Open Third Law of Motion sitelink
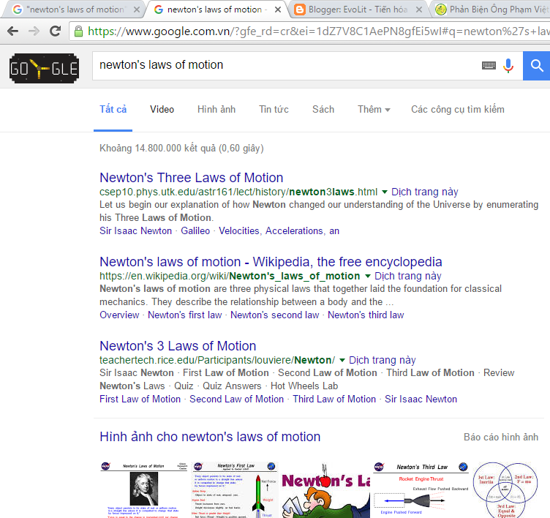This screenshot has width=550, height=518. (x=334, y=399)
